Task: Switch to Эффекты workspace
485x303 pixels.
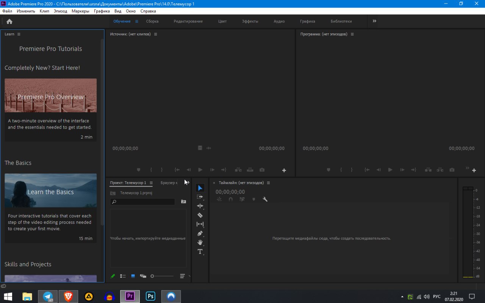Action: (x=250, y=21)
